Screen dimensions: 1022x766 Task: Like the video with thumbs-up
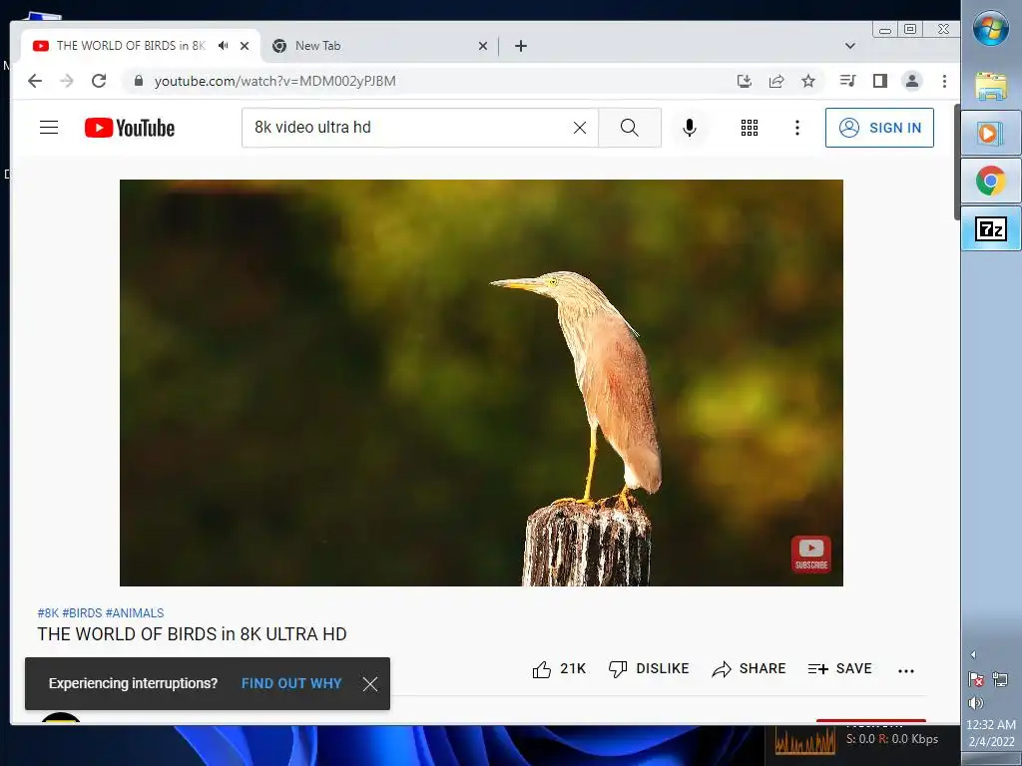click(x=559, y=669)
